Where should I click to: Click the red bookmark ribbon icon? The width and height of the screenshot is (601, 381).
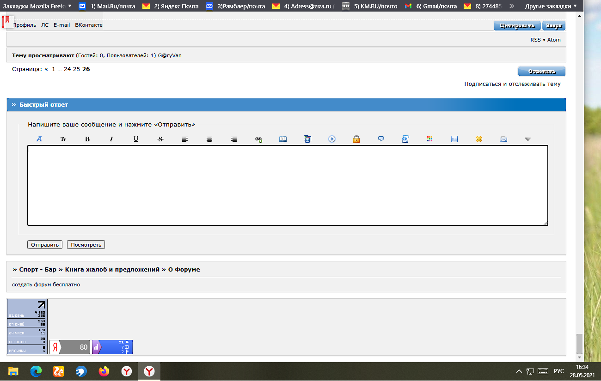point(7,22)
